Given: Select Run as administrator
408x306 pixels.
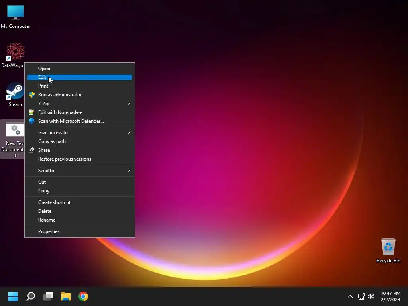Looking at the screenshot, I should click(80, 95).
